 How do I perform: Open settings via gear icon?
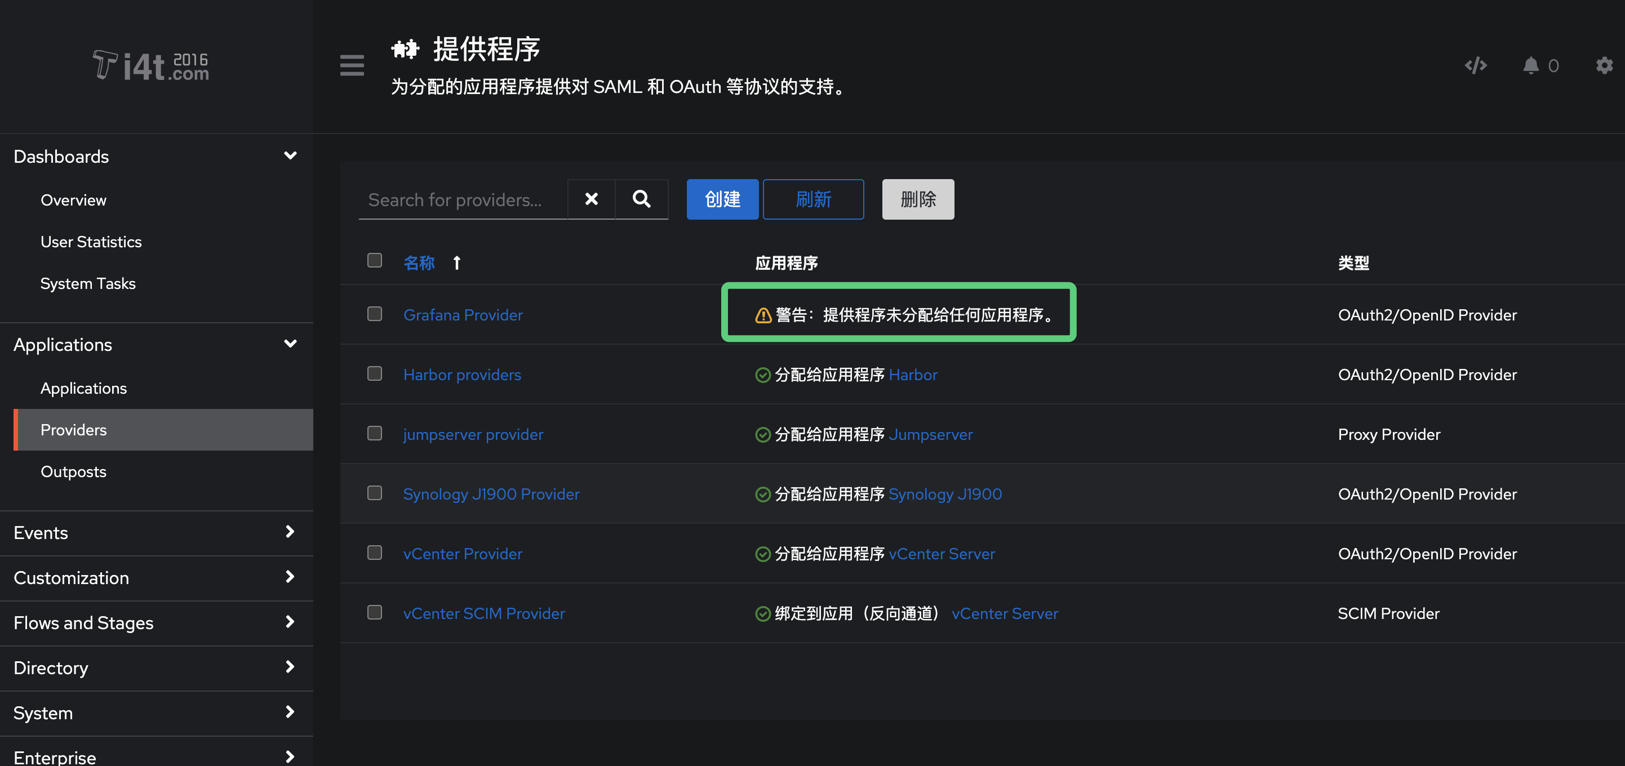point(1604,65)
